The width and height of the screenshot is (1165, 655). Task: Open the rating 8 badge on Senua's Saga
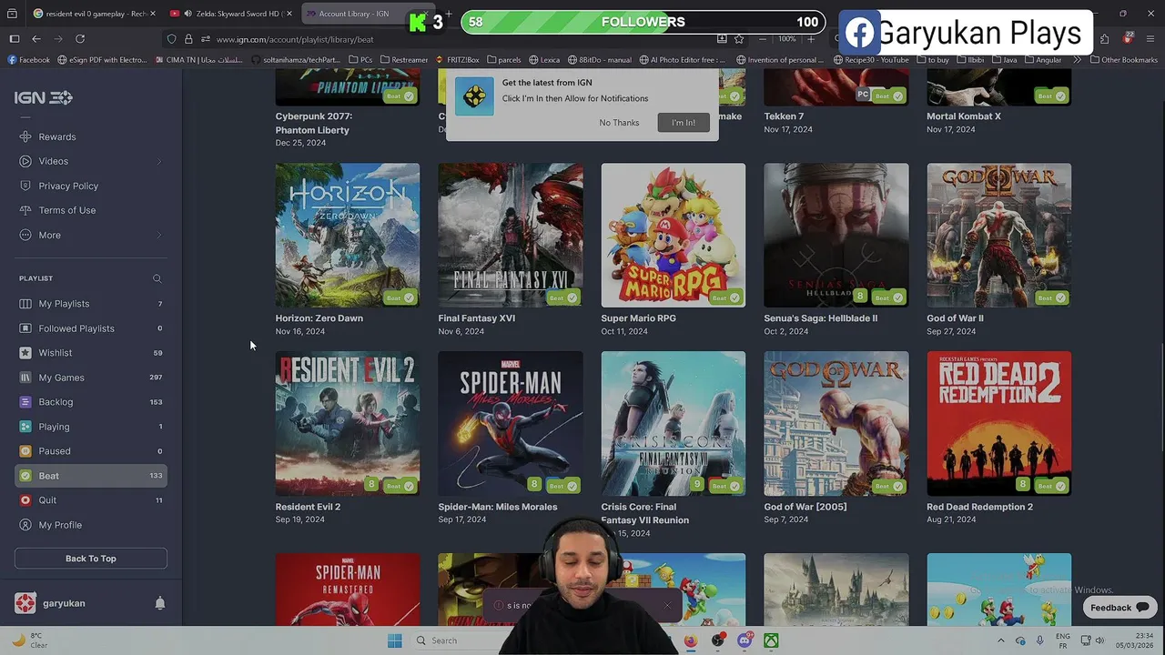tap(860, 297)
